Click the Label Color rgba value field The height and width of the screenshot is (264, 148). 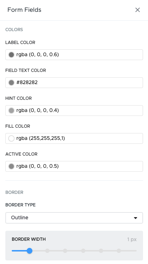(x=74, y=55)
